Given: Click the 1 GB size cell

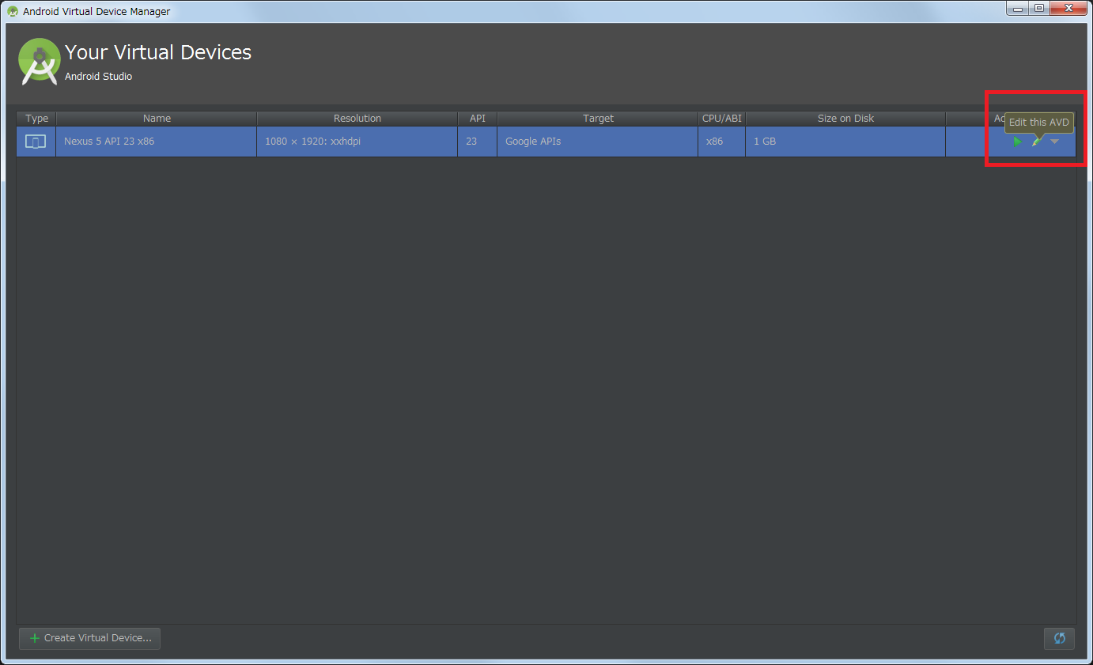Looking at the screenshot, I should (845, 142).
